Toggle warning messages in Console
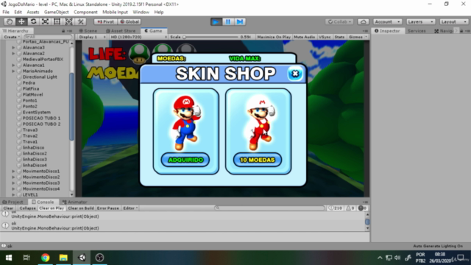This screenshot has height=265, width=471. pos(350,208)
